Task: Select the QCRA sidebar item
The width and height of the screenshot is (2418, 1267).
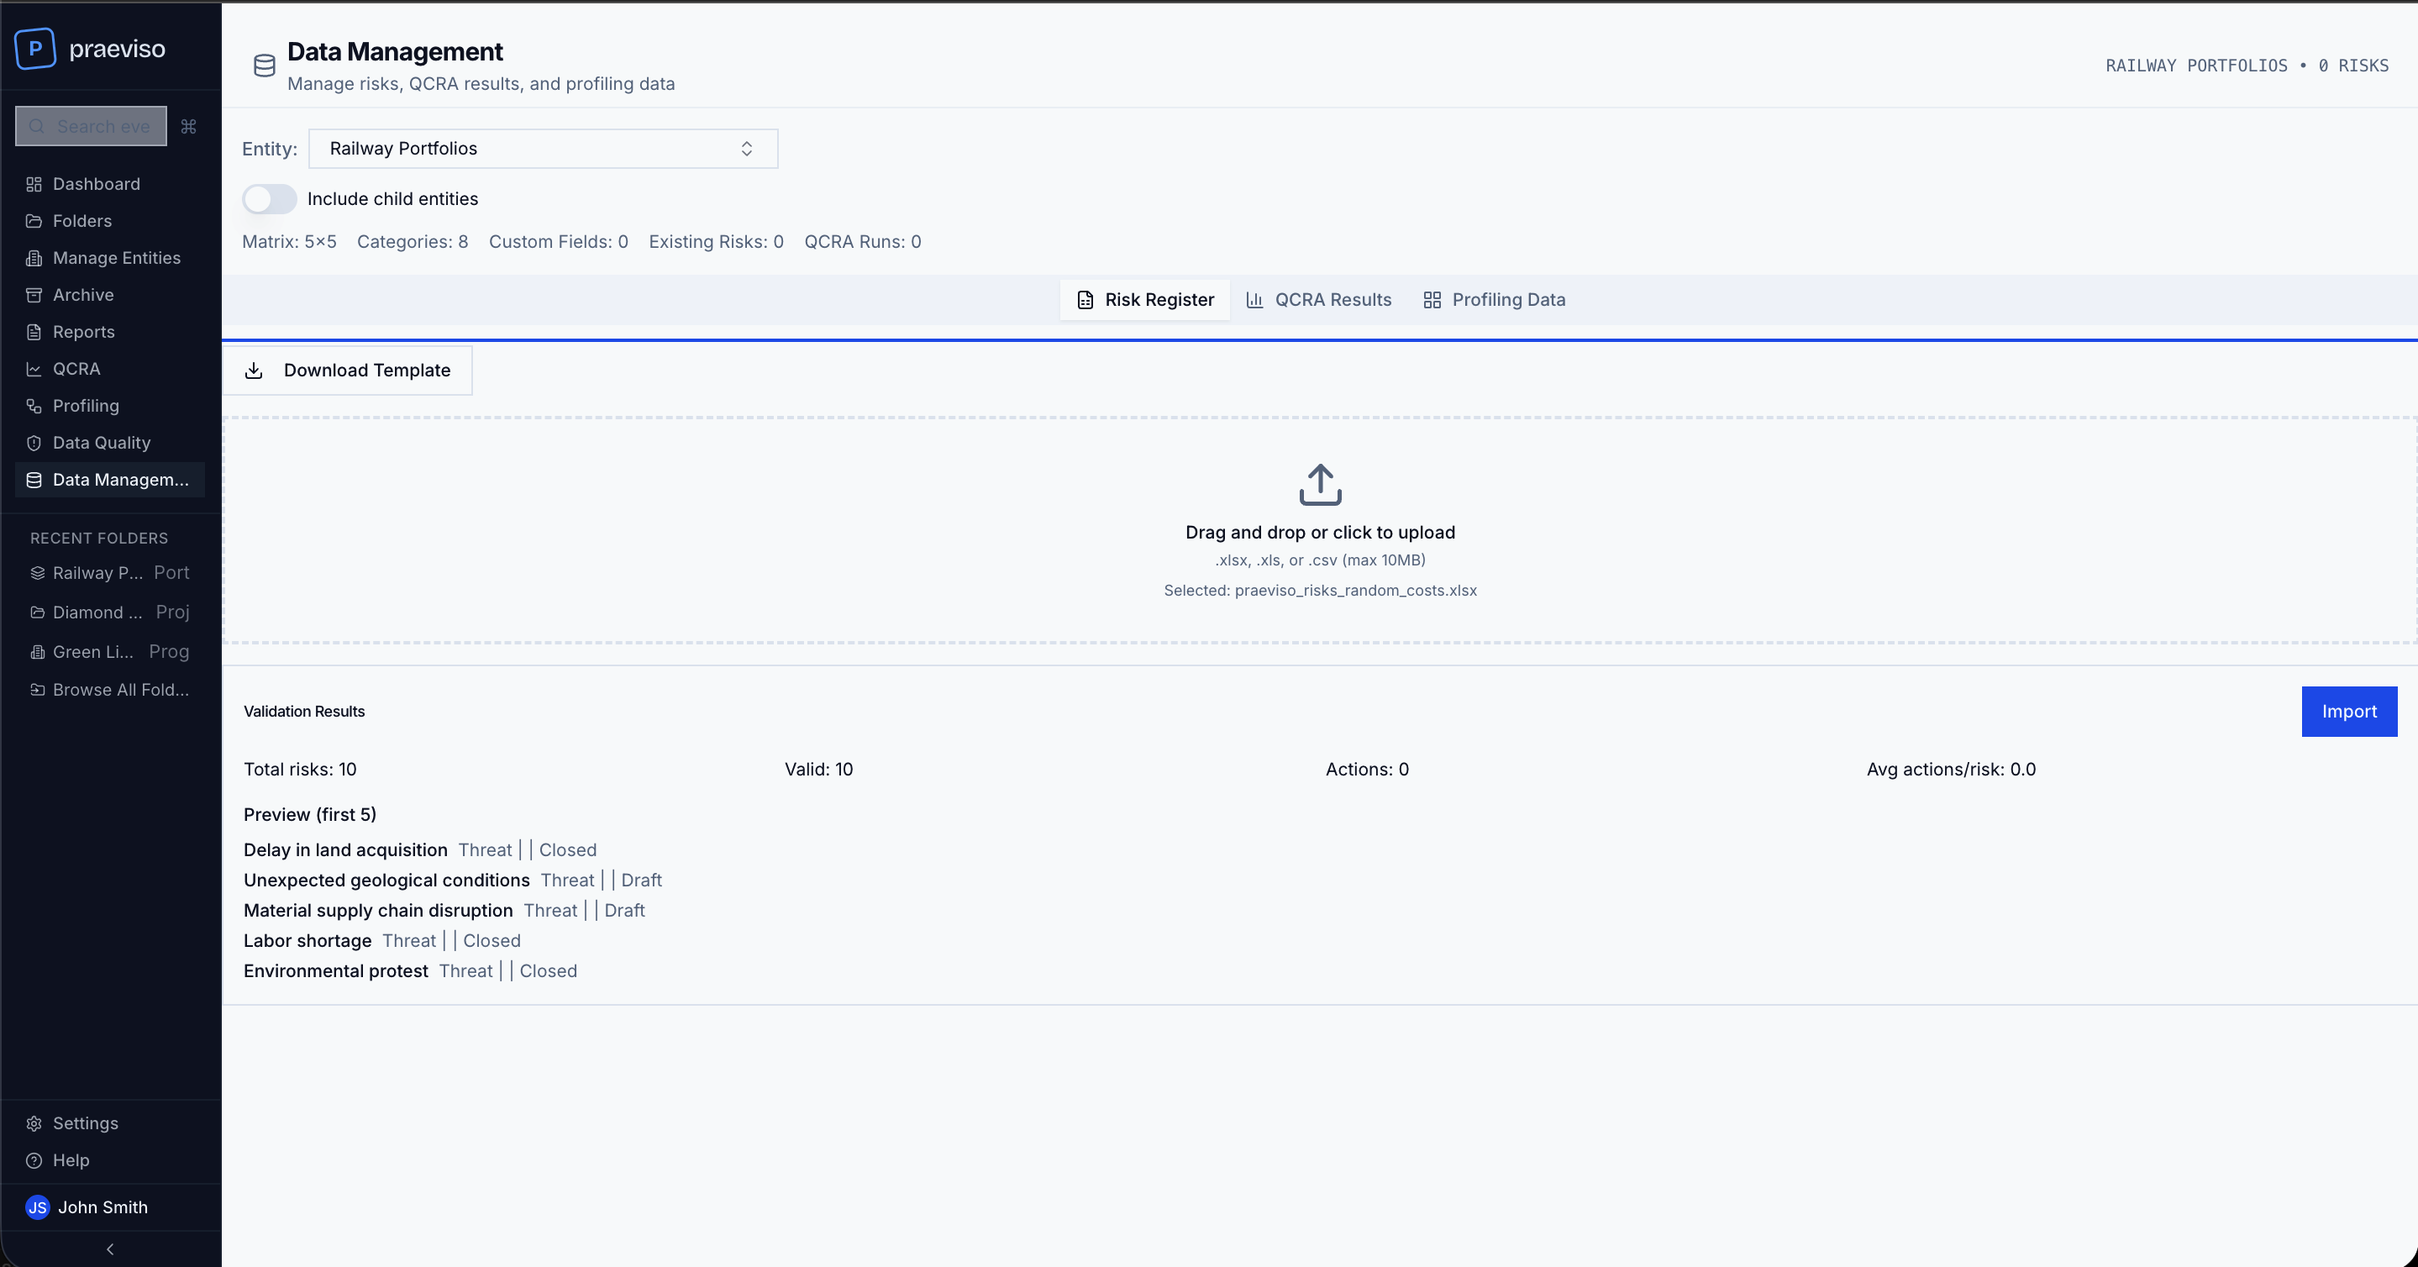Action: (x=76, y=368)
